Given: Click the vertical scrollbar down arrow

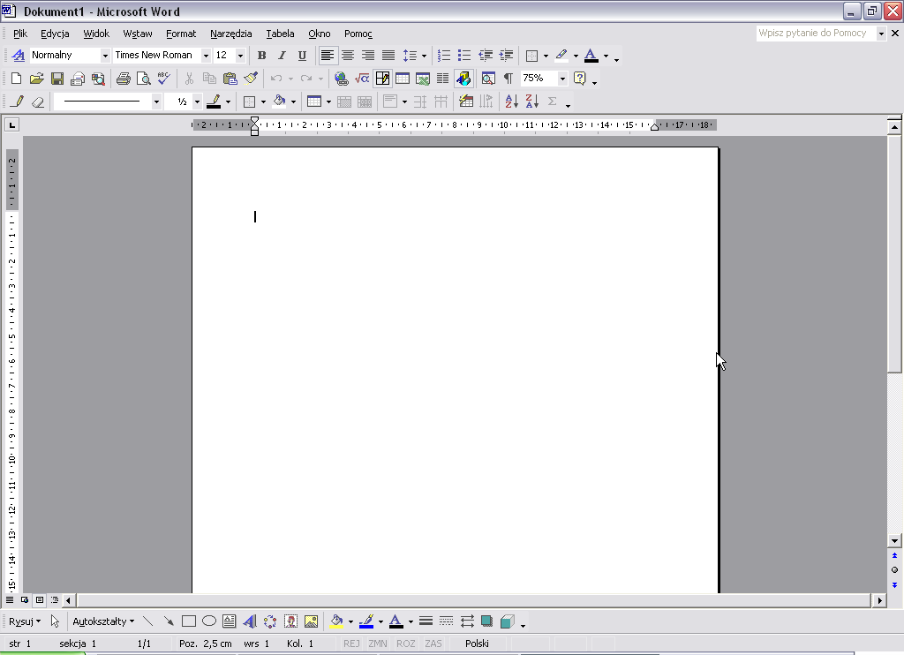Looking at the screenshot, I should coord(894,541).
